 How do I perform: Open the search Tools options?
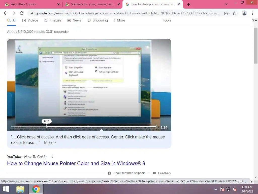(167, 20)
